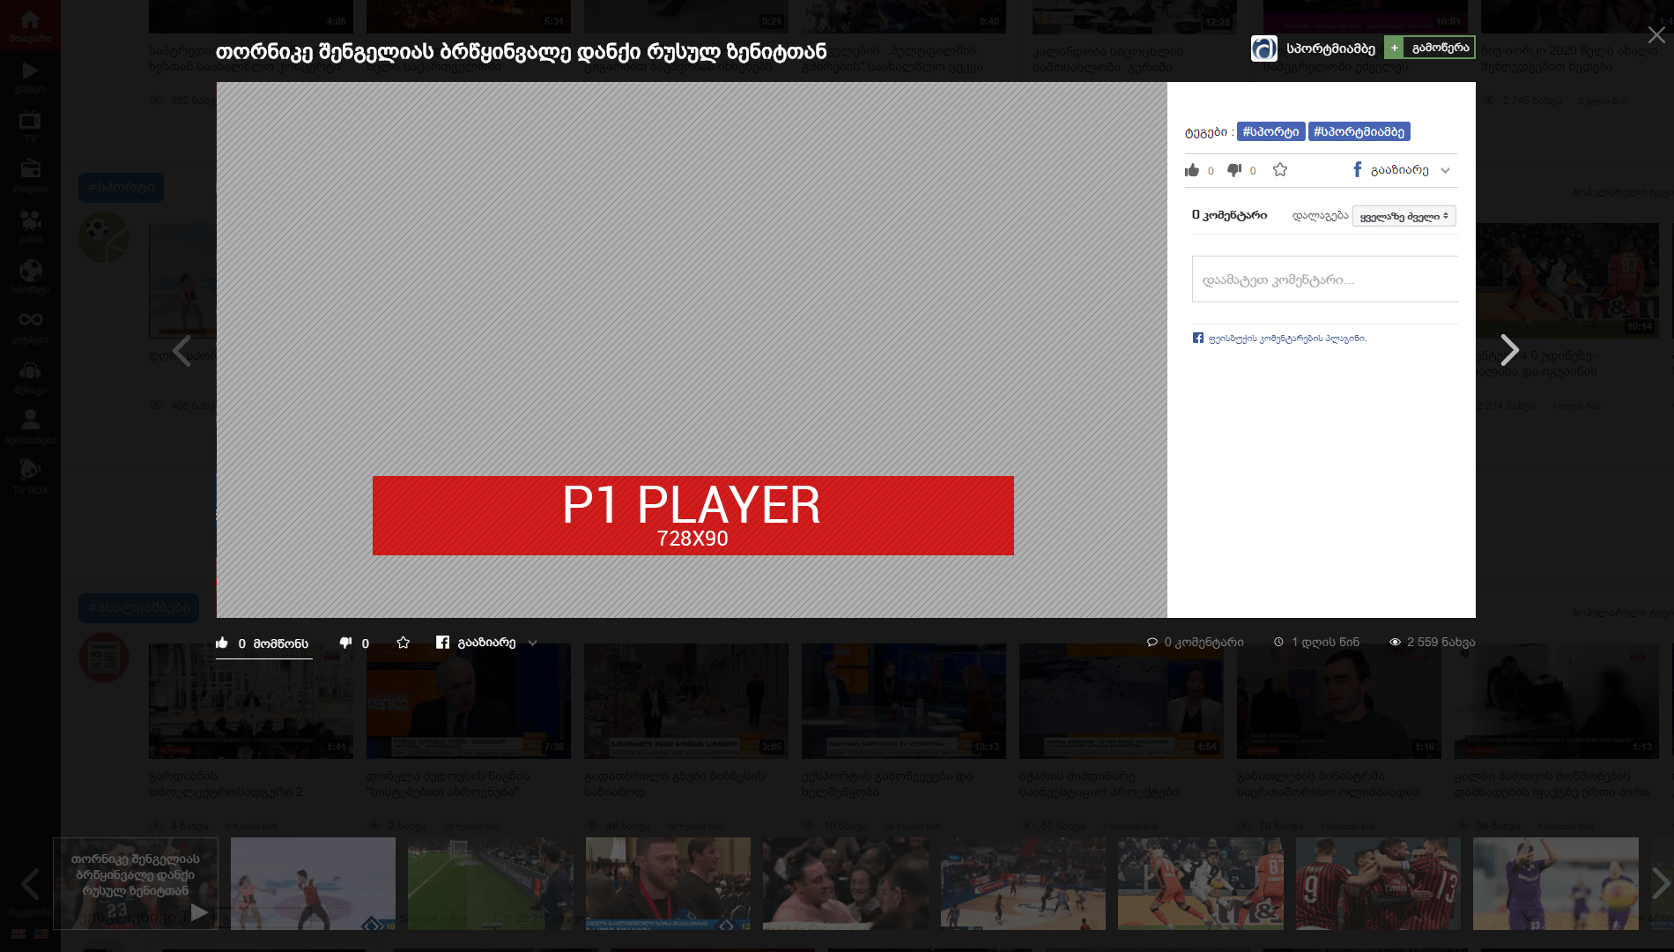This screenshot has height=952, width=1674.
Task: Click the P1 PLAYER red banner
Action: point(693,516)
